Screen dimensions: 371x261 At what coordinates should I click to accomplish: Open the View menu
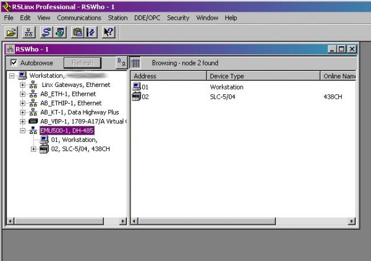pyautogui.click(x=44, y=18)
